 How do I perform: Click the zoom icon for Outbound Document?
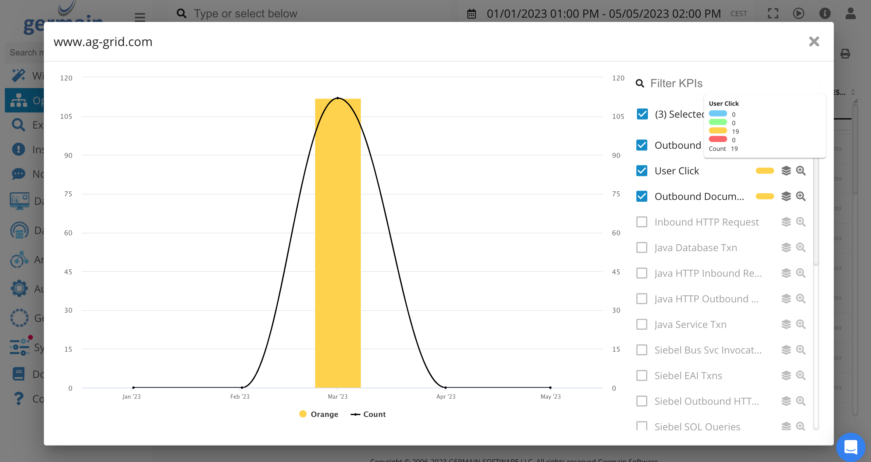click(x=800, y=196)
